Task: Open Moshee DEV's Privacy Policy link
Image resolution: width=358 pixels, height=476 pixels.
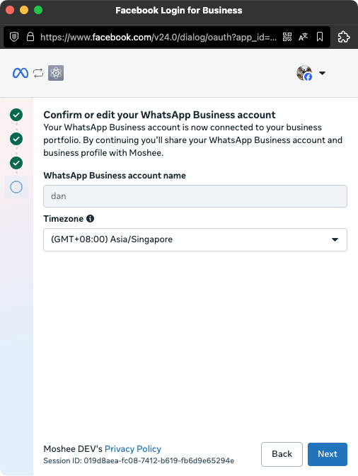Action: 133,448
